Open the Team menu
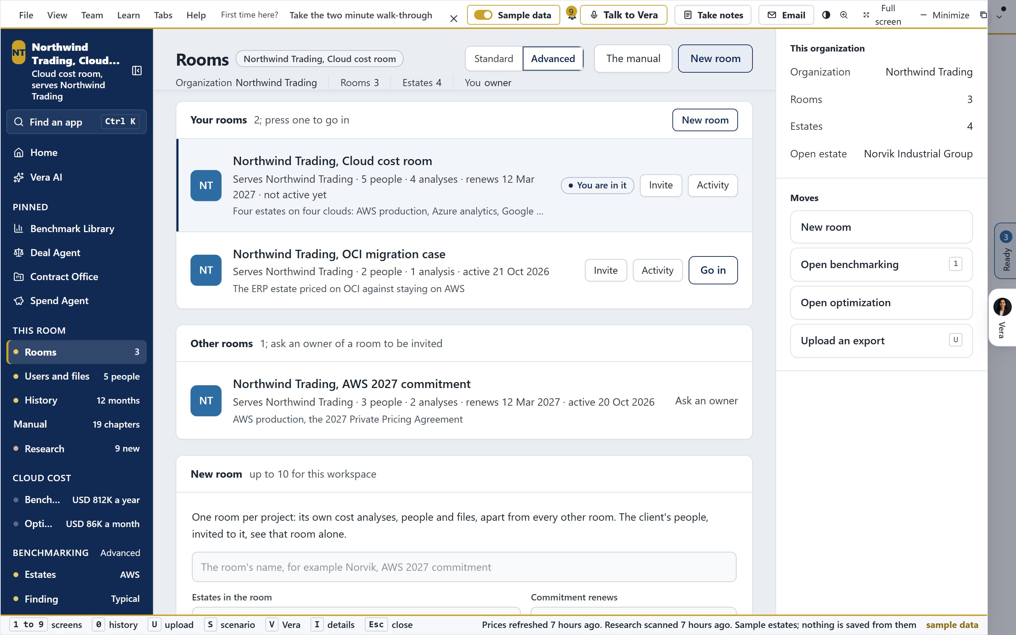Screen dimensions: 1016x635 click(92, 15)
